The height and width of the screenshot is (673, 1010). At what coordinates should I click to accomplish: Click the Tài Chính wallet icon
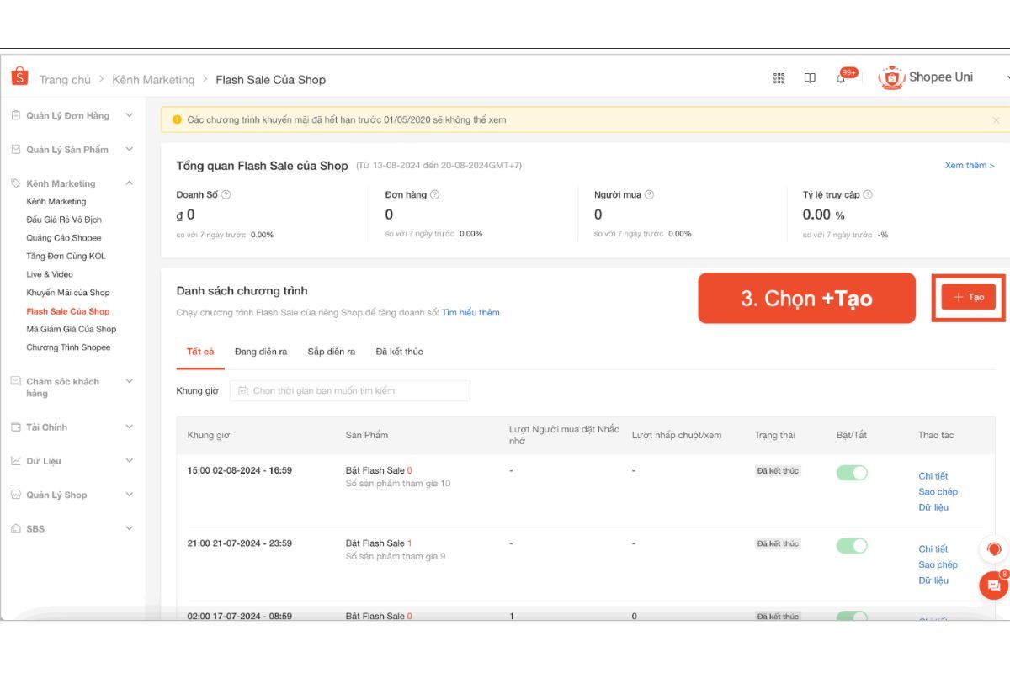point(16,427)
